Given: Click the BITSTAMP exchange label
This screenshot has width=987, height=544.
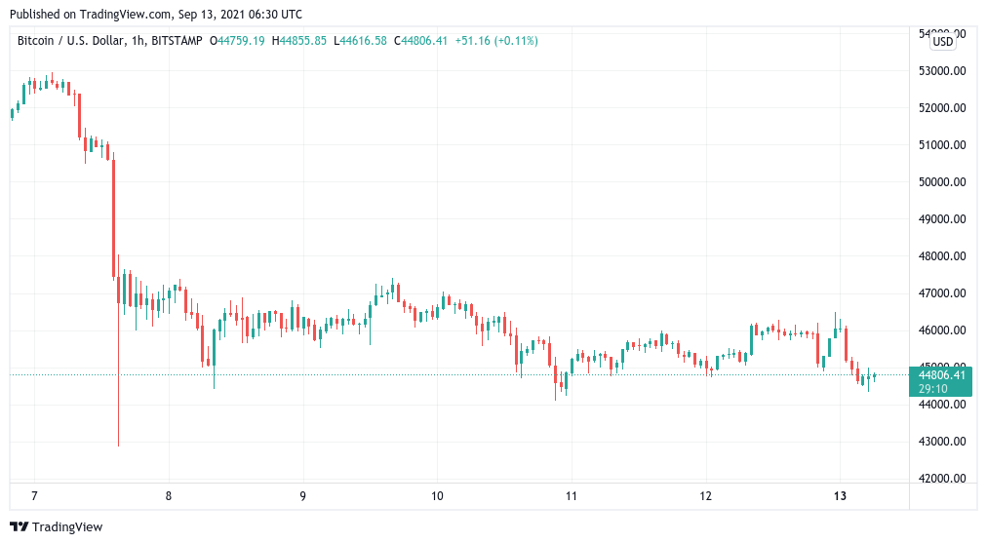Looking at the screenshot, I should pyautogui.click(x=177, y=41).
